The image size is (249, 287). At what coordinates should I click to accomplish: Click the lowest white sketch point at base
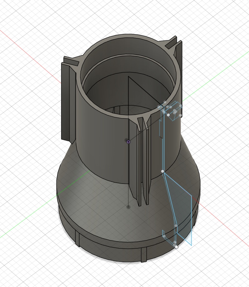(177, 247)
